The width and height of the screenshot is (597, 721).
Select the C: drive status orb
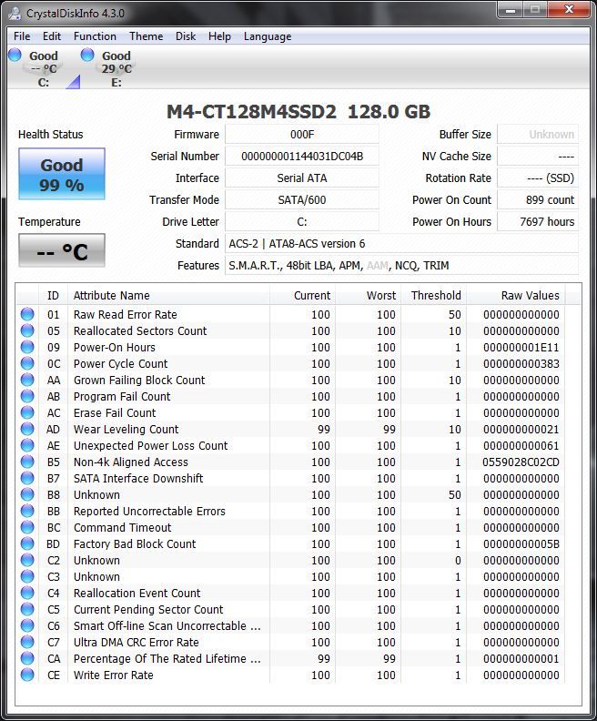coord(15,56)
